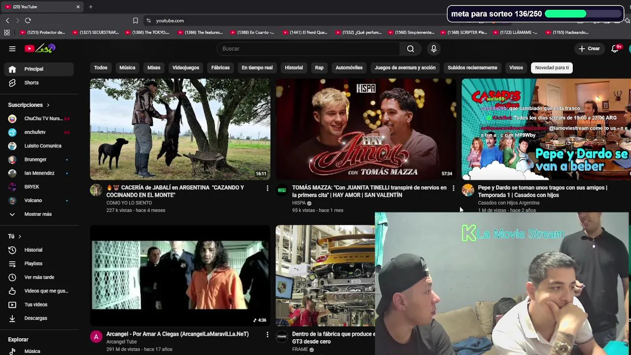Go to Principal home

click(39, 69)
